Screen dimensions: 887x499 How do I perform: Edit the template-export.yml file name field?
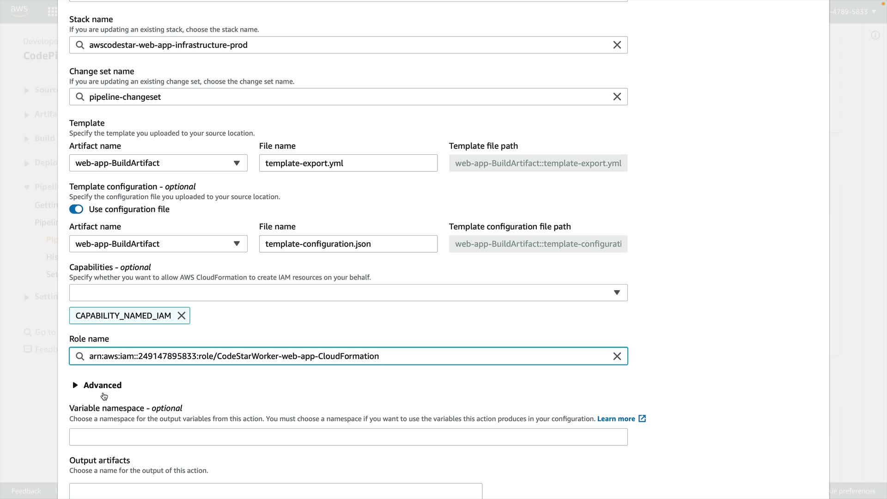click(x=348, y=163)
